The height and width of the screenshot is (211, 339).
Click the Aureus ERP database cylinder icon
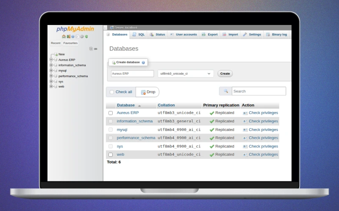point(56,60)
